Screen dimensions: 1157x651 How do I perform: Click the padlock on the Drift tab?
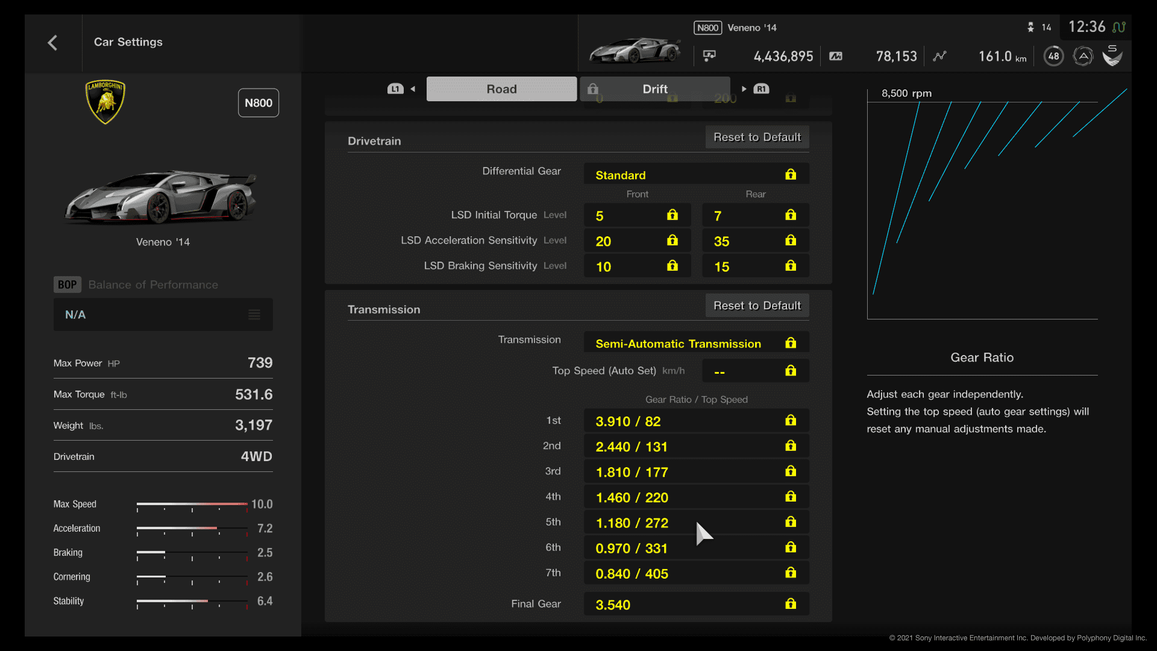pyautogui.click(x=593, y=89)
